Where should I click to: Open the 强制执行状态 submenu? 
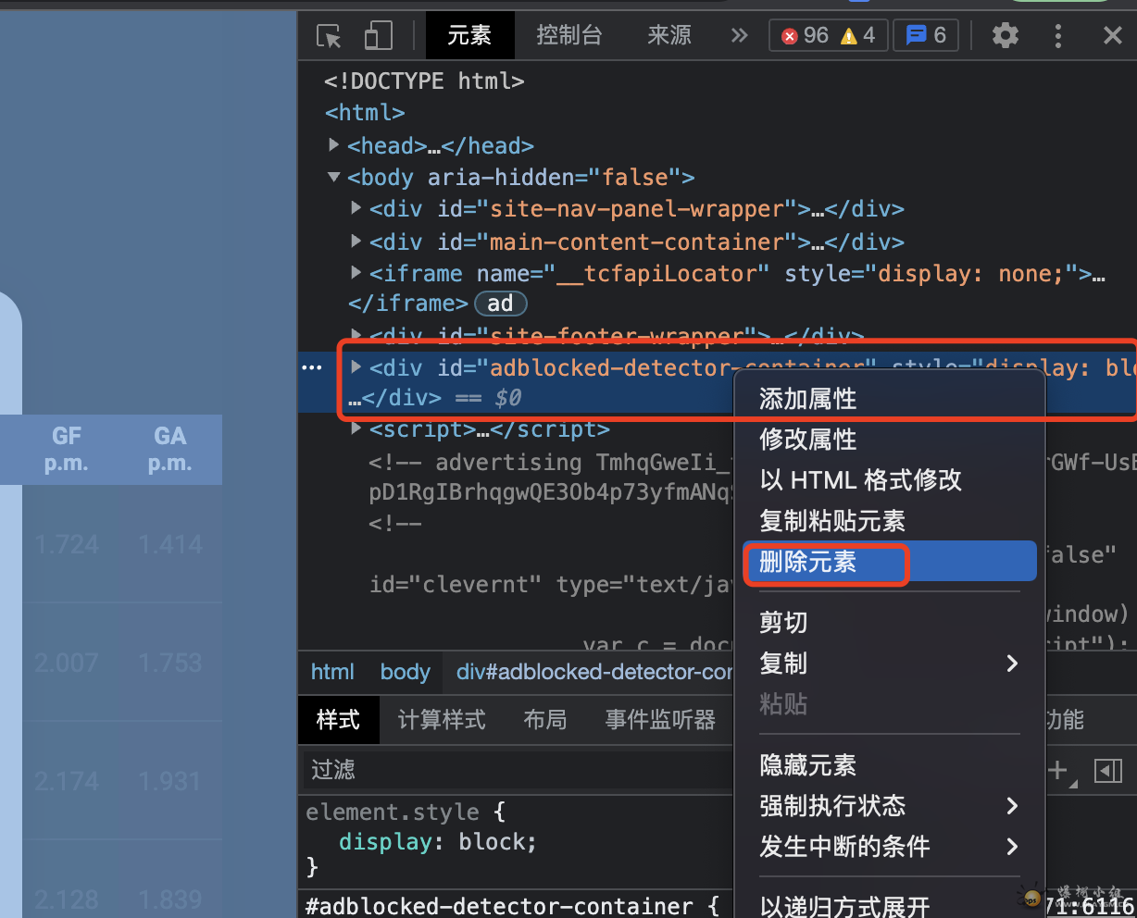tap(889, 806)
